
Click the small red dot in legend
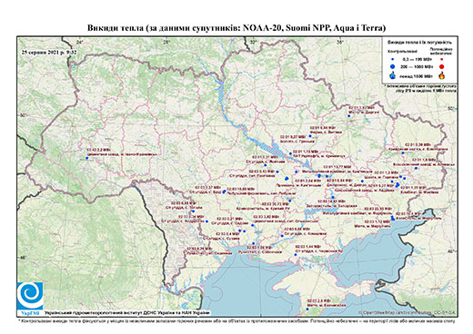(x=441, y=59)
